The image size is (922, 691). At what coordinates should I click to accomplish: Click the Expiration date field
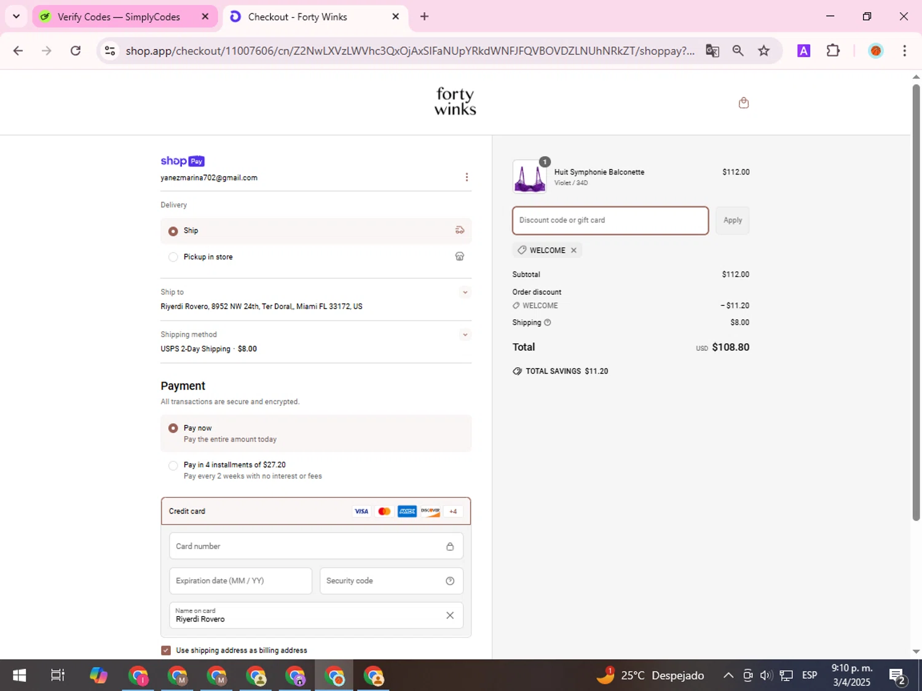pyautogui.click(x=241, y=581)
